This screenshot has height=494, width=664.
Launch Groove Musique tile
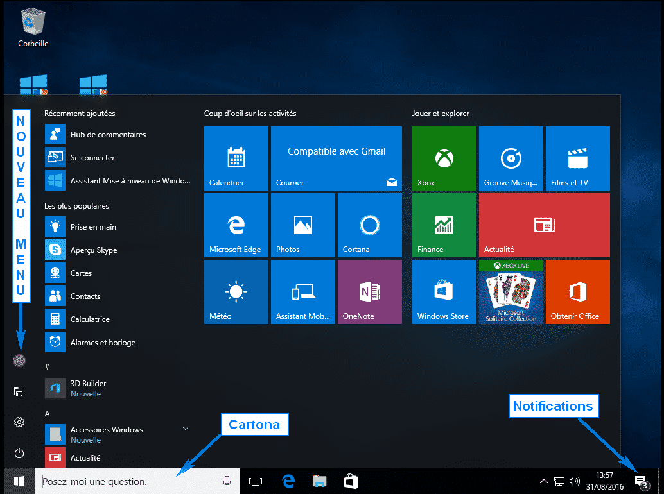[511, 158]
